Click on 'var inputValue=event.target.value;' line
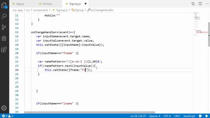 65,41
